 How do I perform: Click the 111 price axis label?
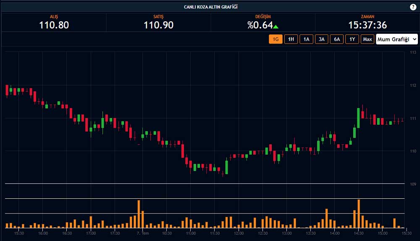(413, 118)
